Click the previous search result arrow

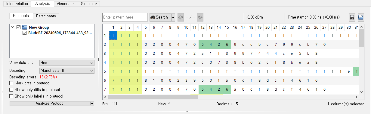click(181, 17)
